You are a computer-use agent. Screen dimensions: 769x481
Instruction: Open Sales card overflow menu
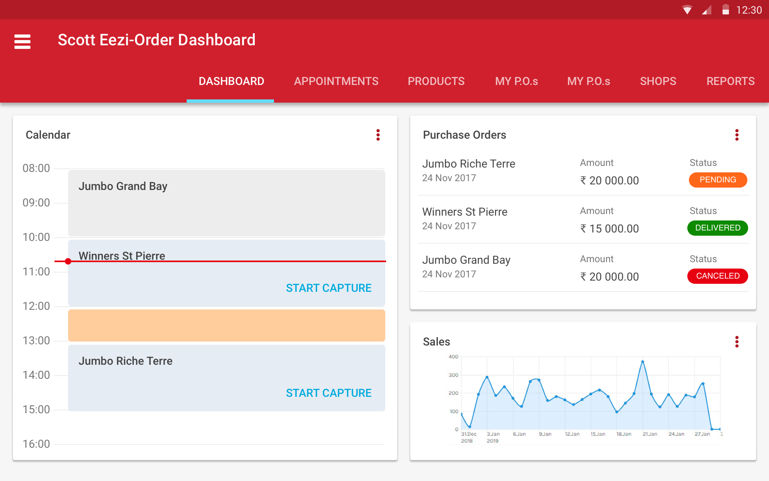(737, 342)
